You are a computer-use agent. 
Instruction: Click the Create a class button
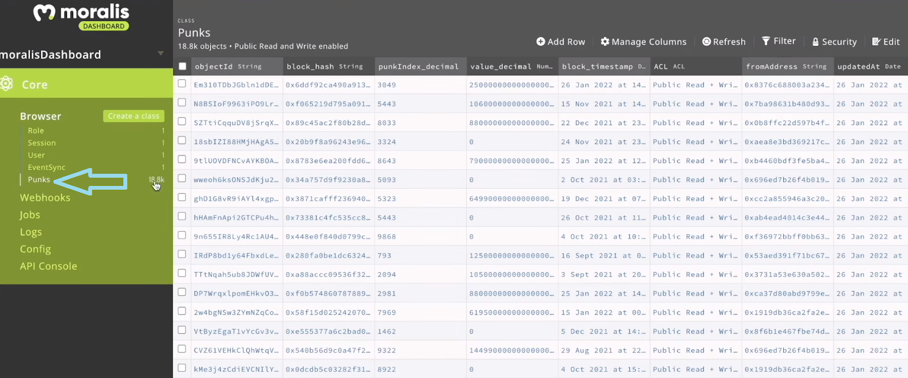pos(134,116)
